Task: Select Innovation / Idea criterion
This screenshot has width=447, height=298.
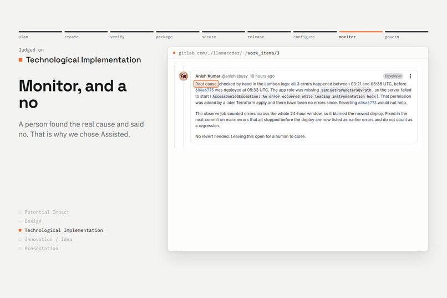Action: [45, 240]
